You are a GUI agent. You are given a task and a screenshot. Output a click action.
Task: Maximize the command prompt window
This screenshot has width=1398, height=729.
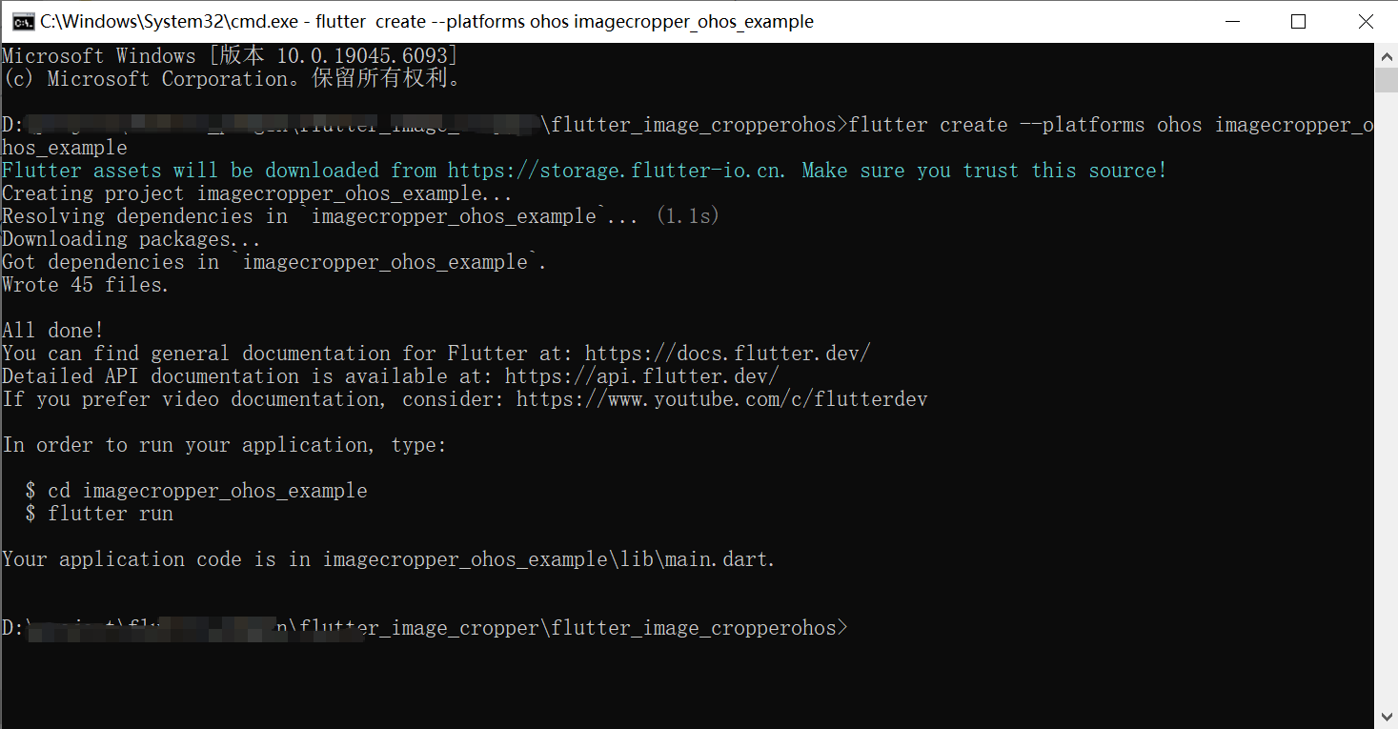point(1298,21)
